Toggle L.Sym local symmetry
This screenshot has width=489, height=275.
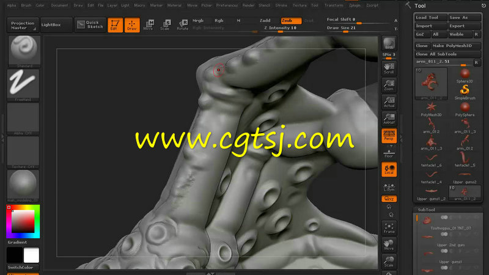pyautogui.click(x=389, y=187)
